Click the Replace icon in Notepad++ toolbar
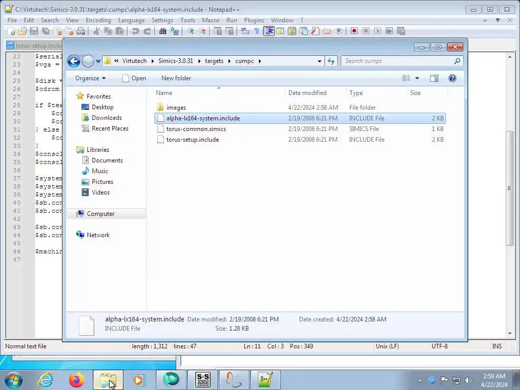Image resolution: width=520 pixels, height=390 pixels. click(175, 31)
